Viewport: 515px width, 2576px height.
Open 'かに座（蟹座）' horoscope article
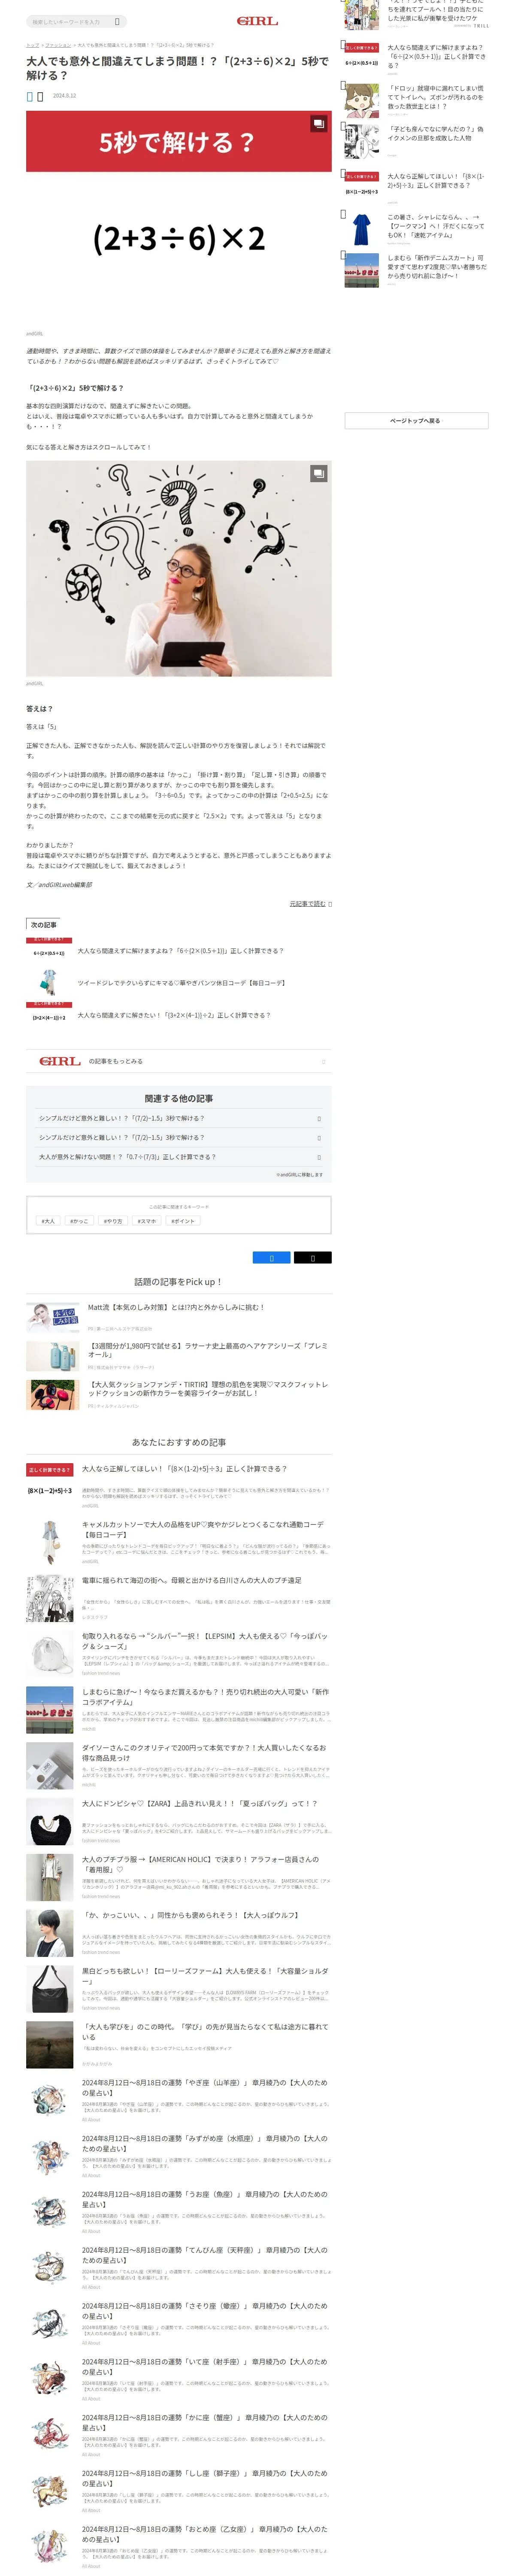(205, 2424)
